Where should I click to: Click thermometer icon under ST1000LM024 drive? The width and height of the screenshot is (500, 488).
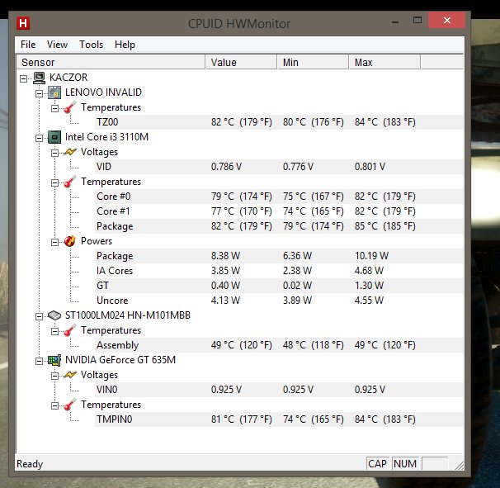coord(70,330)
